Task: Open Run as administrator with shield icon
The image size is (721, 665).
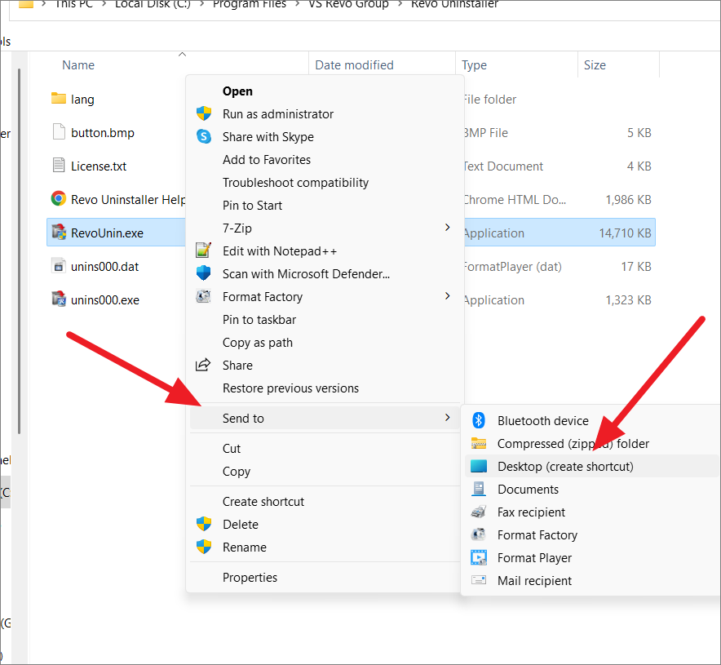Action: 276,113
